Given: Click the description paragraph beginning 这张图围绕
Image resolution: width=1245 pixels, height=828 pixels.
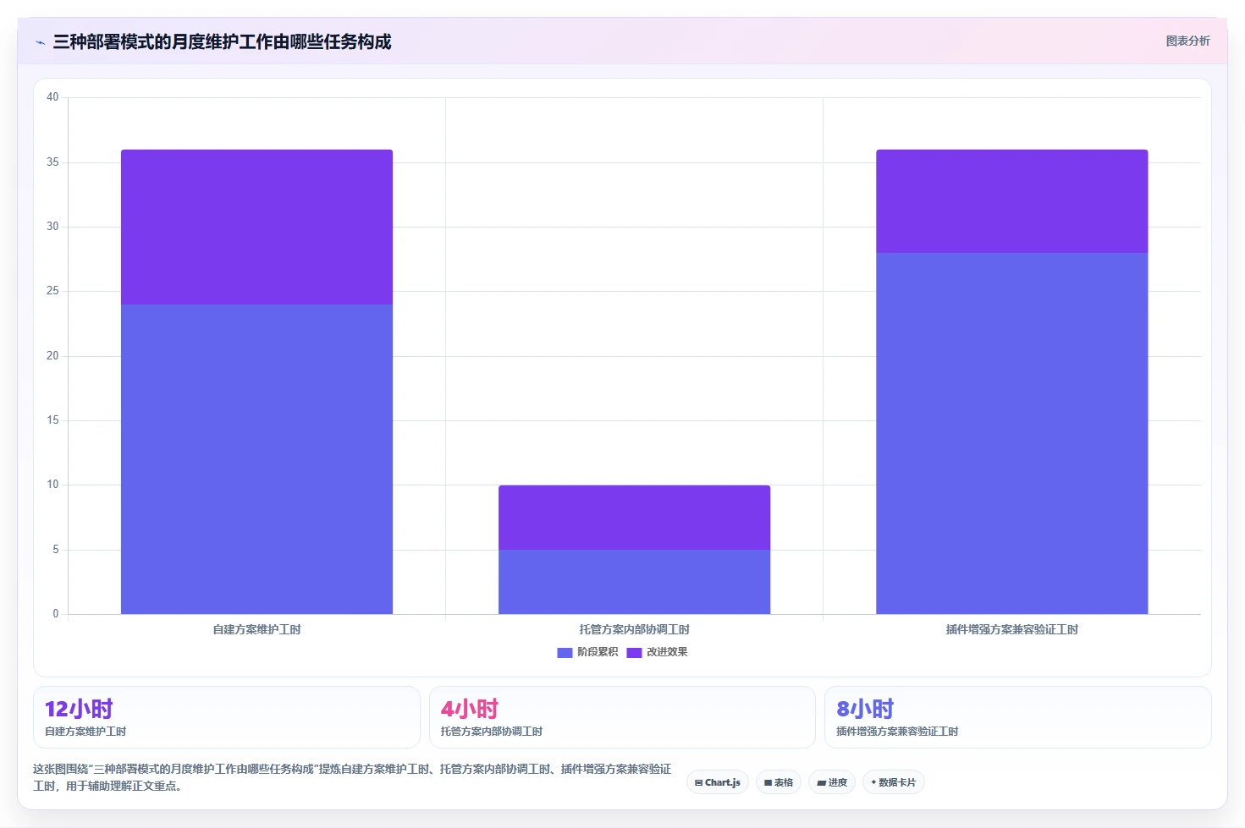Looking at the screenshot, I should [x=352, y=777].
